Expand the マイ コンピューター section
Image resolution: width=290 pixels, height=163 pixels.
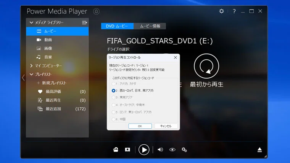click(x=31, y=66)
